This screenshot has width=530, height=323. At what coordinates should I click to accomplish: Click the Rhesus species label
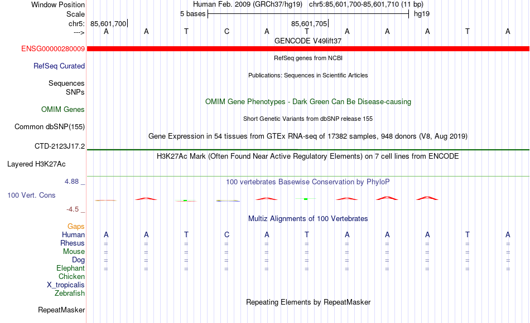[73, 243]
